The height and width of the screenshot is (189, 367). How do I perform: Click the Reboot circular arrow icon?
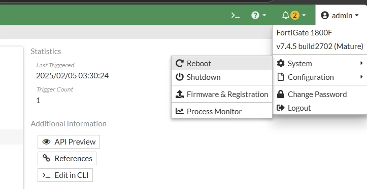(180, 63)
